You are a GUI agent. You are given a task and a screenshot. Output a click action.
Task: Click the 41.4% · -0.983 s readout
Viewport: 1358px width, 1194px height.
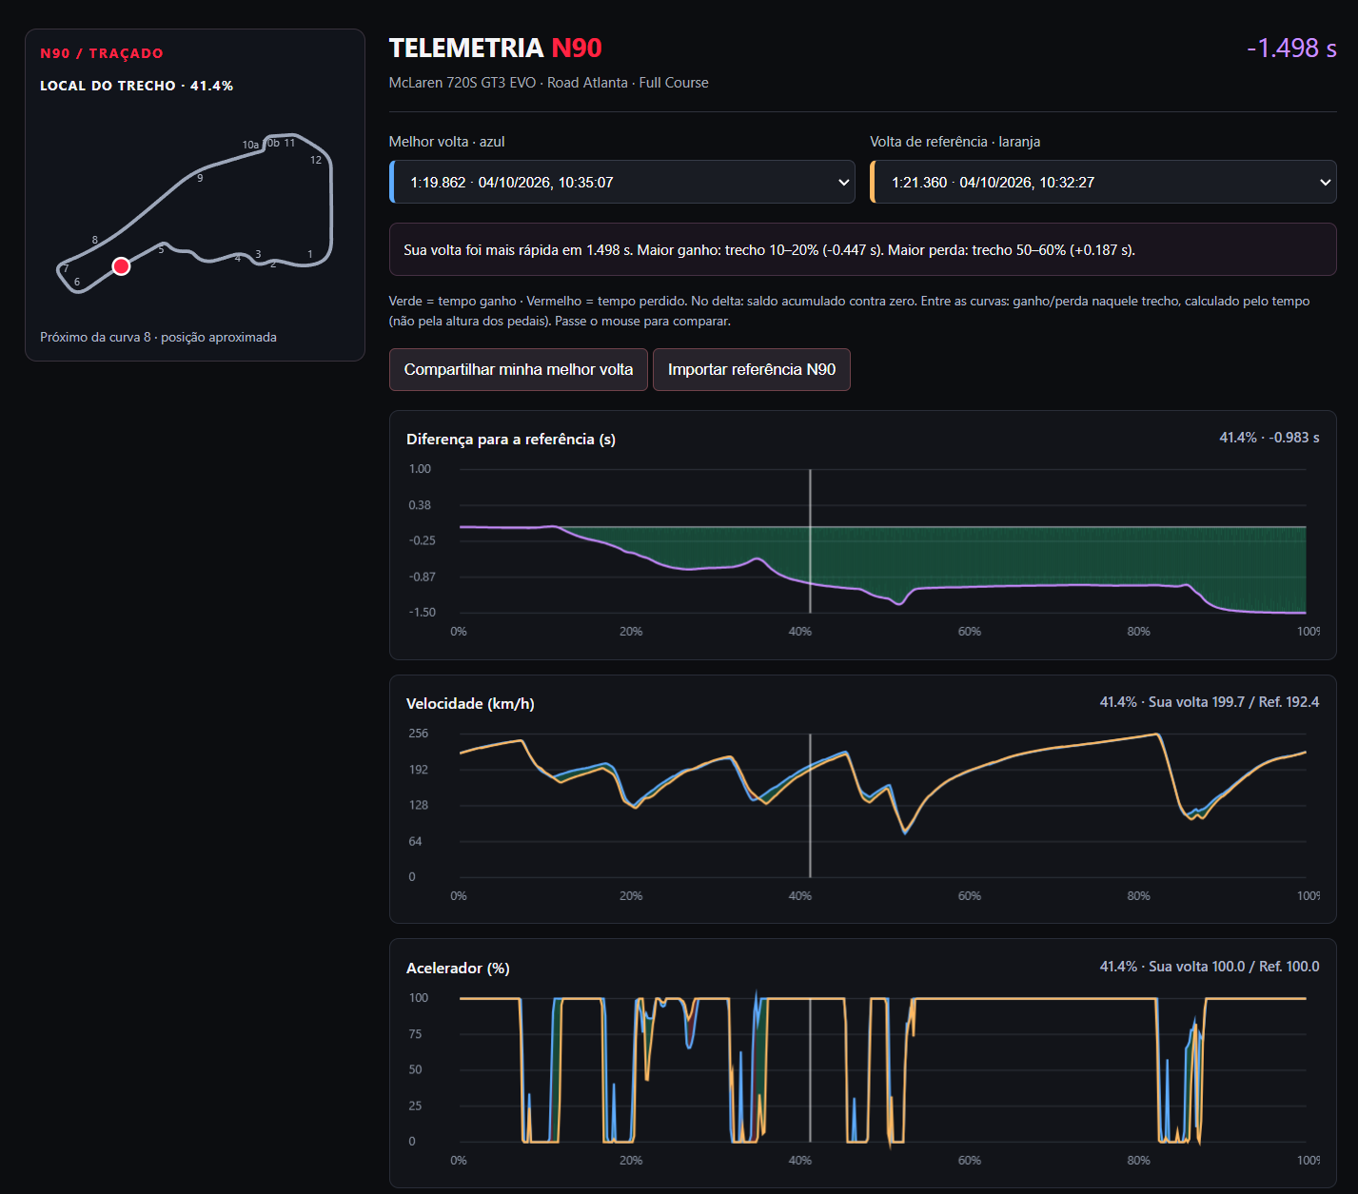[1269, 438]
